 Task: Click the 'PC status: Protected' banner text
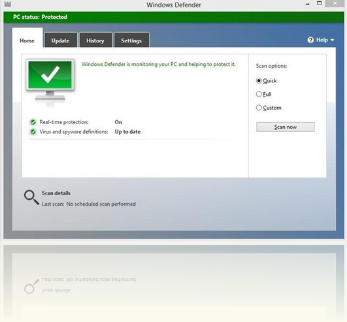40,17
